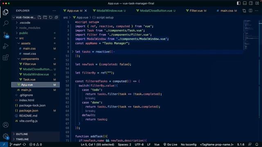This screenshot has width=262, height=147.
Task: Open Source Control view with 24 badge
Action: (x=6, y=35)
